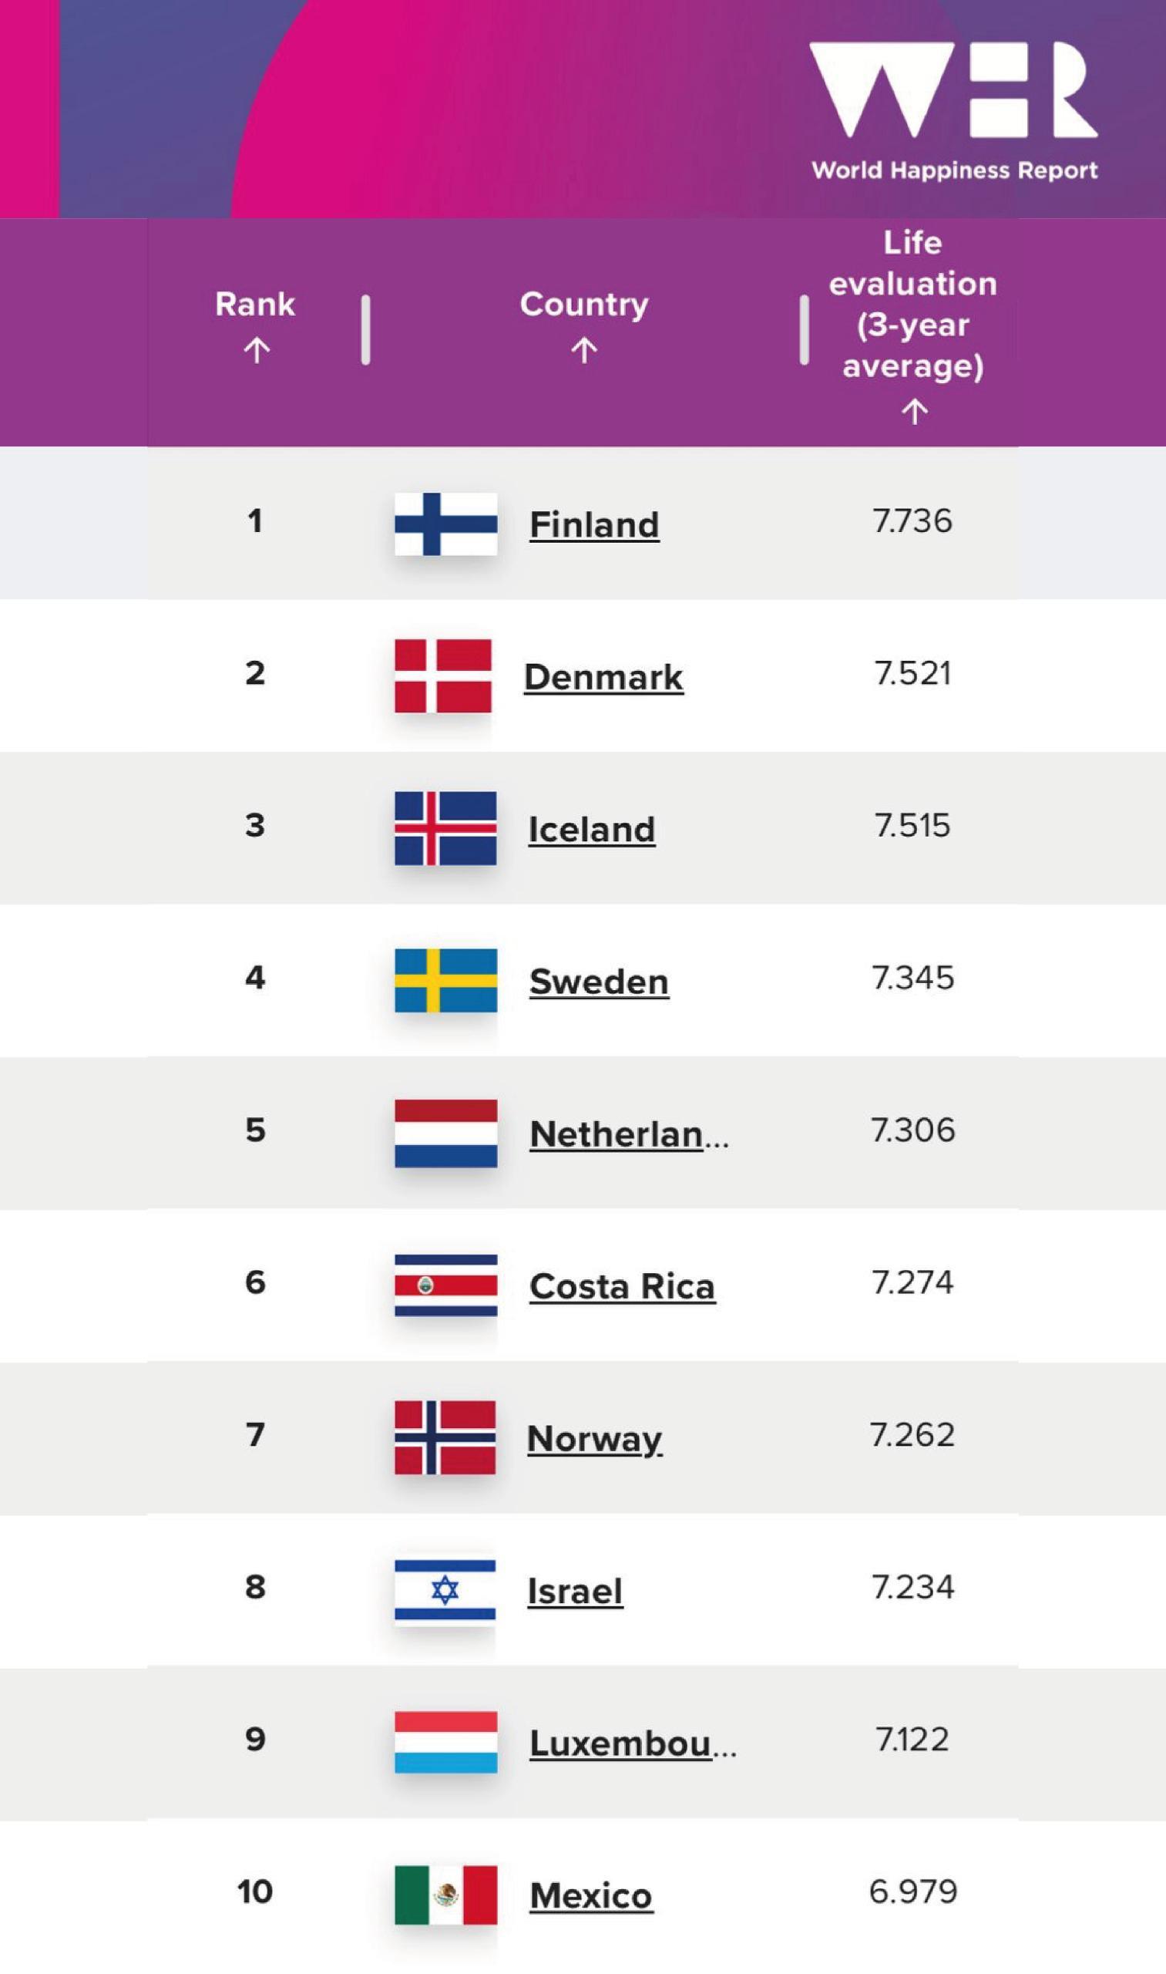Screen dimensions: 1166x1974
Task: Click the Costa Rica flag icon
Action: 445,1285
